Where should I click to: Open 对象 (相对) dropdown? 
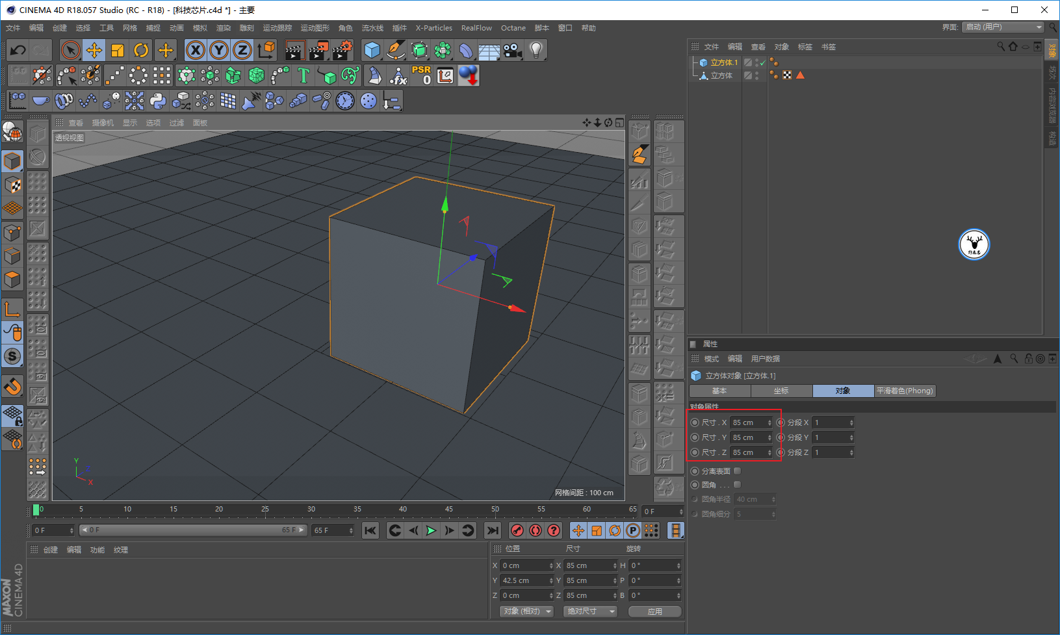pyautogui.click(x=526, y=612)
